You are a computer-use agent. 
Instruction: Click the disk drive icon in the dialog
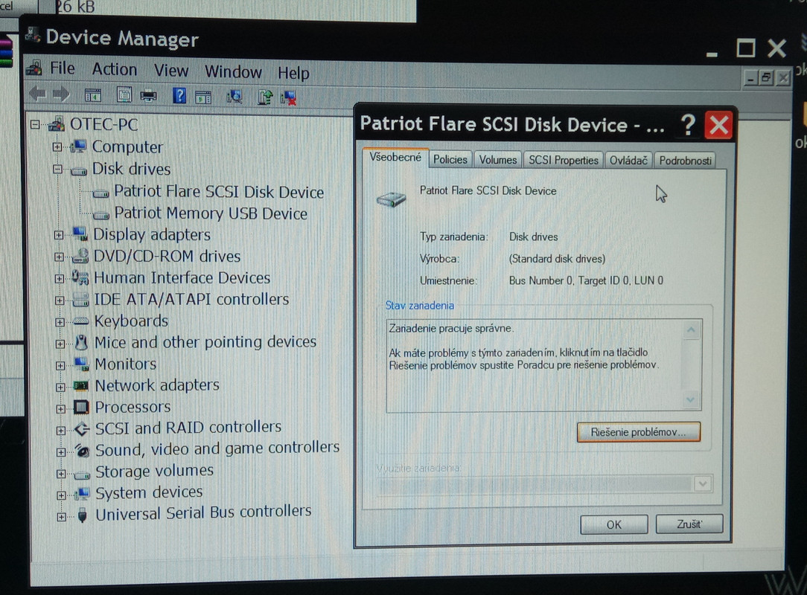(391, 199)
